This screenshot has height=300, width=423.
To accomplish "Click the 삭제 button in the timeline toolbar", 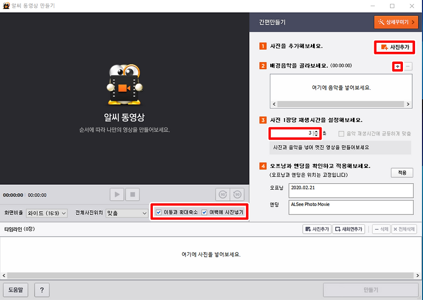I will click(381, 229).
